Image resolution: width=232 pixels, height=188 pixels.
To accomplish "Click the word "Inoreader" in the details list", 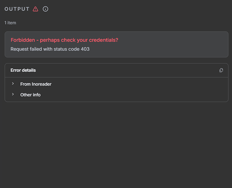I will pyautogui.click(x=41, y=84).
